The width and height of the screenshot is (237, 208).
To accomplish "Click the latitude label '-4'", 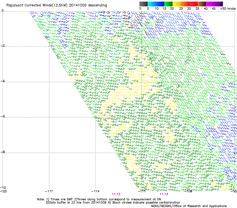I will point(3,81).
